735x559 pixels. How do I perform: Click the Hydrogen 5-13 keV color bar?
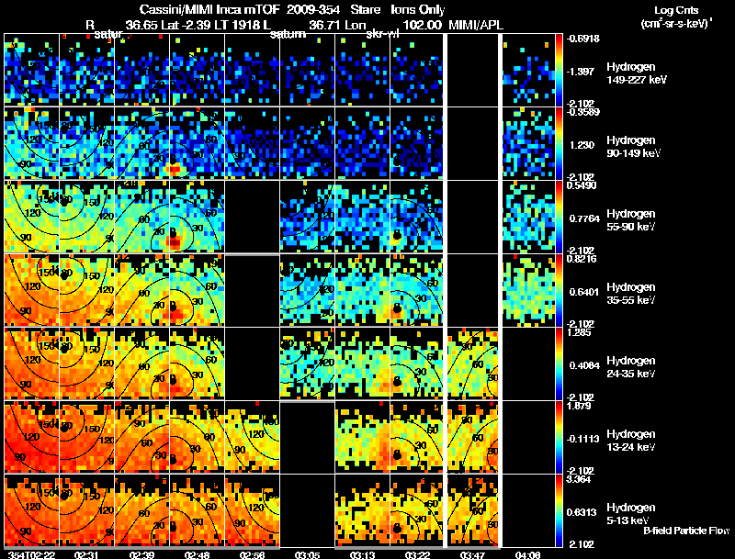(559, 510)
